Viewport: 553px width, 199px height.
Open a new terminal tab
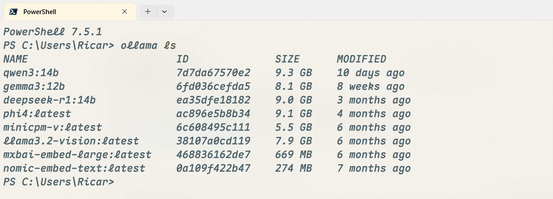(x=148, y=11)
